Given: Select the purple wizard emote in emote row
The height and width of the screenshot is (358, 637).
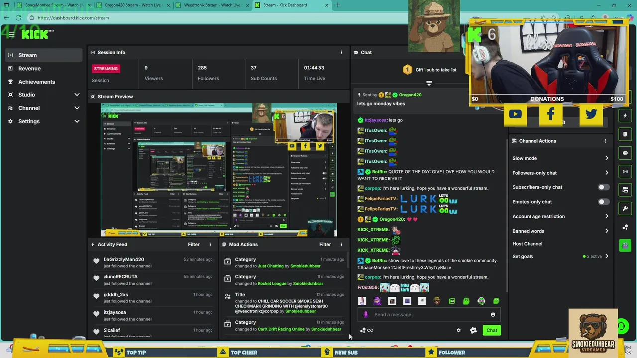Looking at the screenshot, I should tap(377, 301).
